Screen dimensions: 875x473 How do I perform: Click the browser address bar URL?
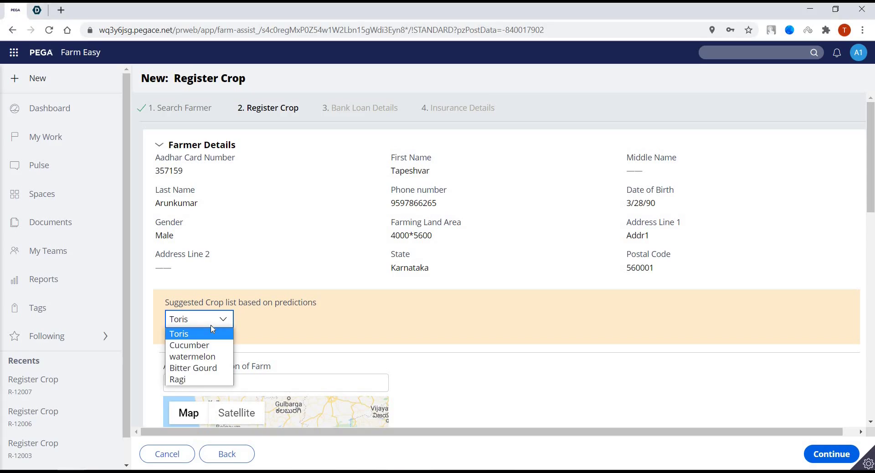(x=321, y=30)
